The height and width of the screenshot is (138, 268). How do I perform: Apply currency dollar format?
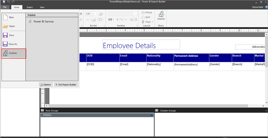click(118, 20)
